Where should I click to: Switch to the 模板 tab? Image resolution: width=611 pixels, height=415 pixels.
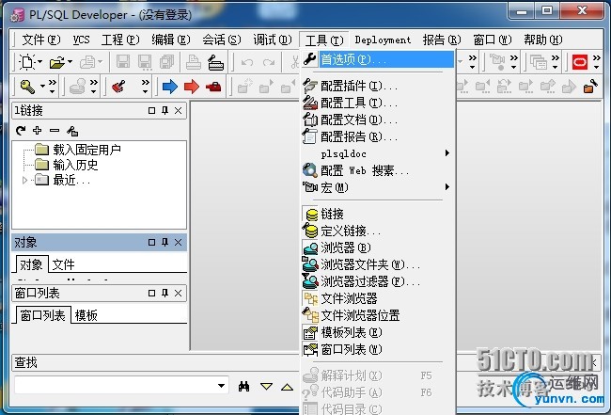click(x=86, y=315)
